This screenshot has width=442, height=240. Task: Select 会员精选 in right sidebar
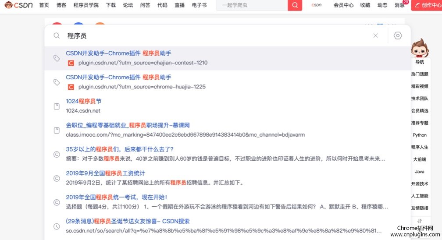pyautogui.click(x=420, y=111)
